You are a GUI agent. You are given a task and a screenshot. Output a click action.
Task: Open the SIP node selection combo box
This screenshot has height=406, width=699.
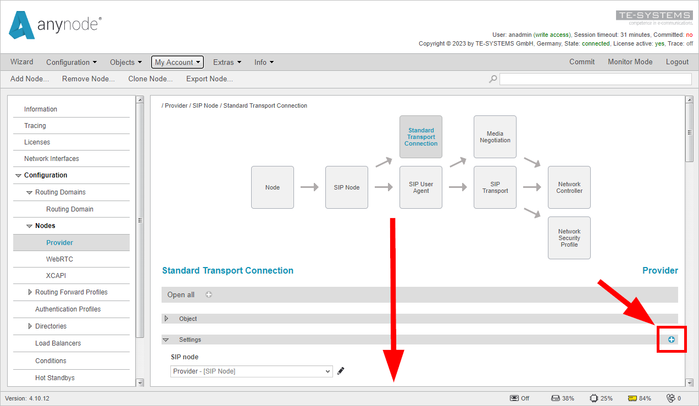(x=251, y=371)
